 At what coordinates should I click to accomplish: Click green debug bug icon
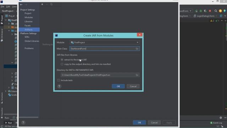point(201,11)
